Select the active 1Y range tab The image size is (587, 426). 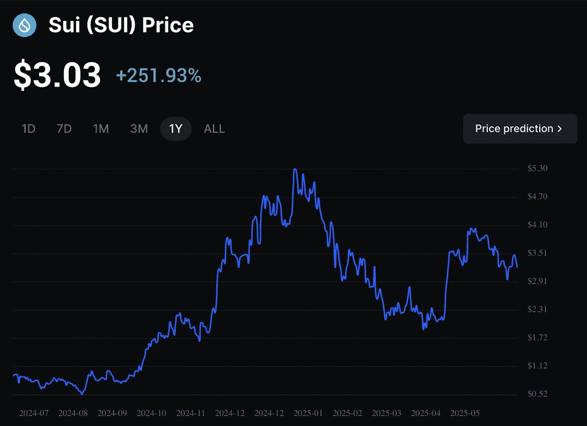coord(176,129)
